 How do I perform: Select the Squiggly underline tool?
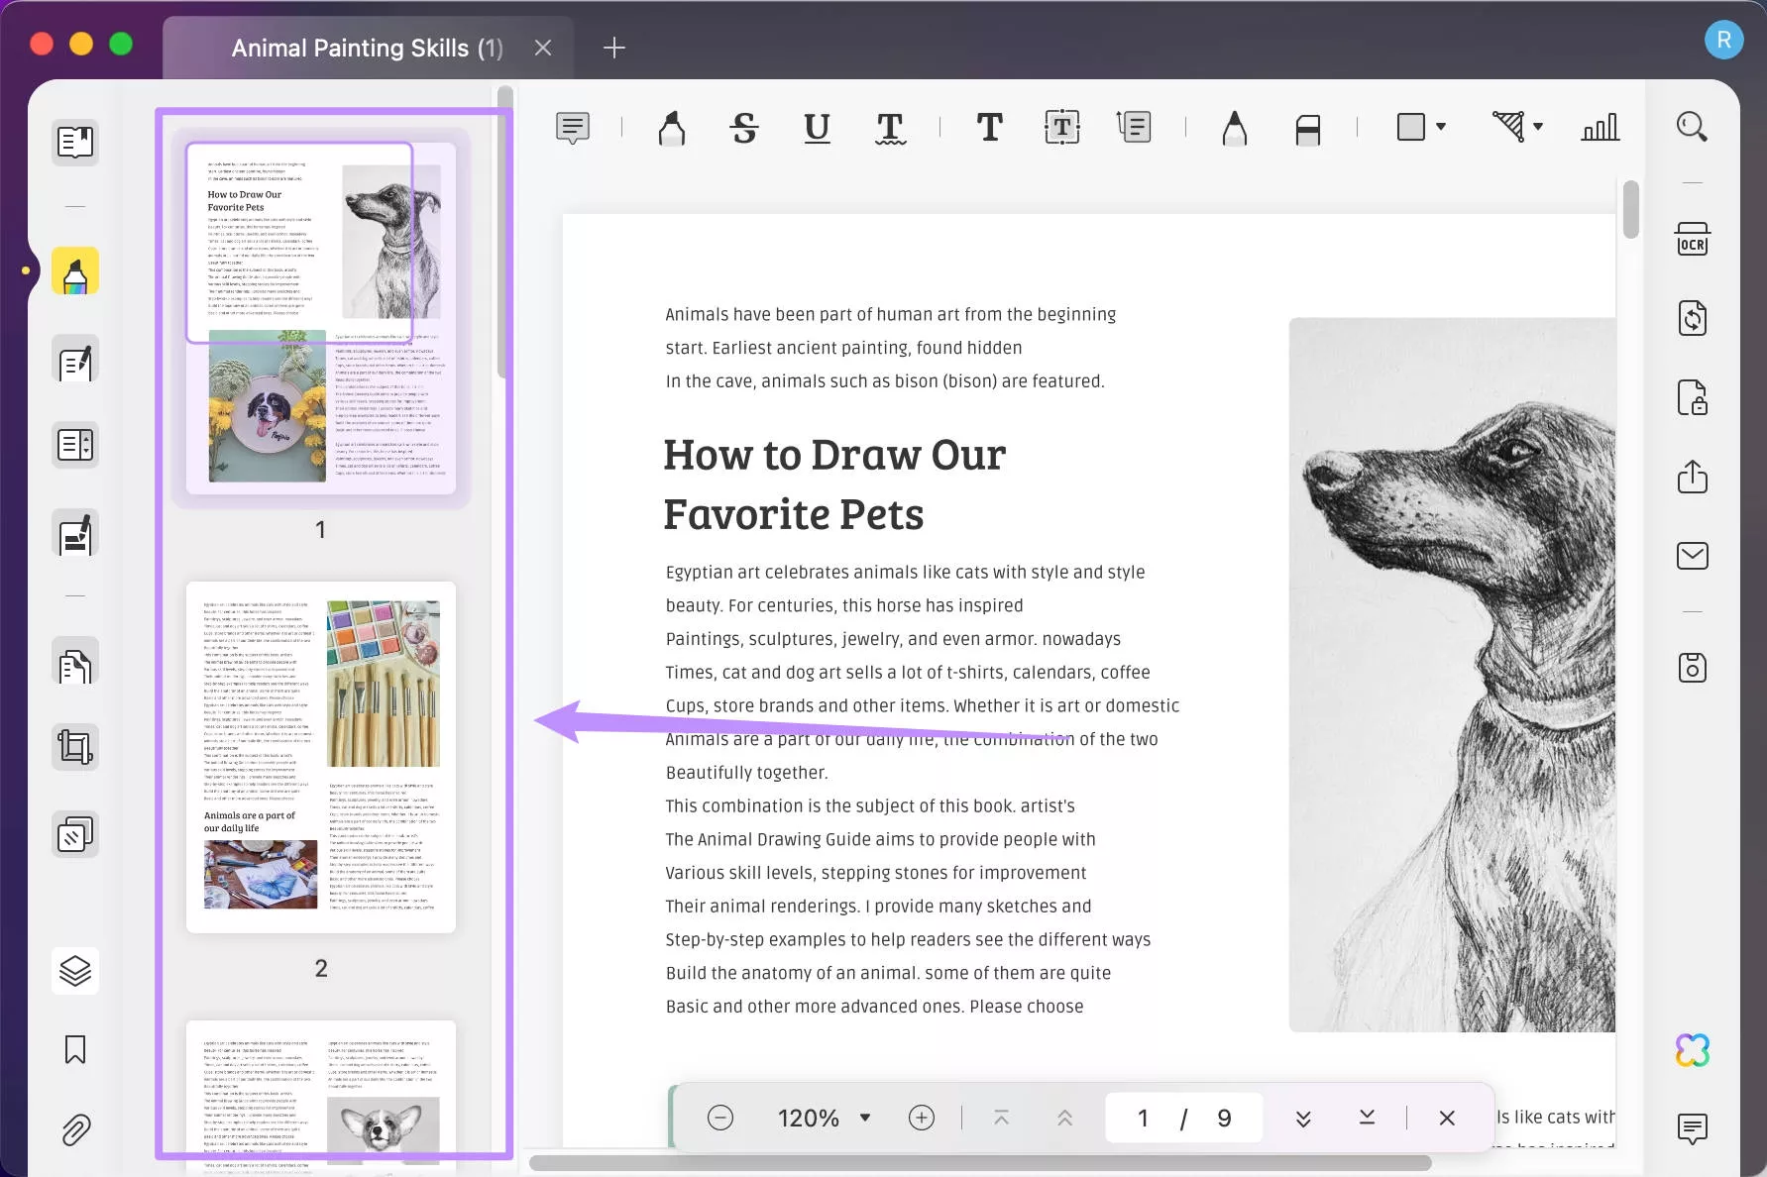click(890, 127)
